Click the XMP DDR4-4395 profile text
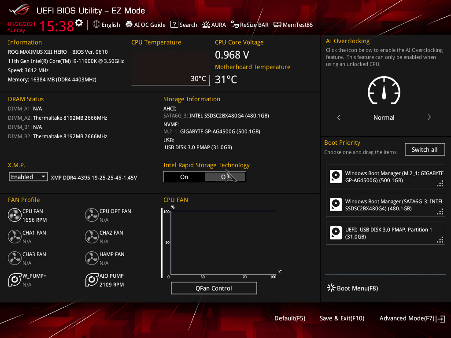This screenshot has width=451, height=338. pyautogui.click(x=94, y=178)
